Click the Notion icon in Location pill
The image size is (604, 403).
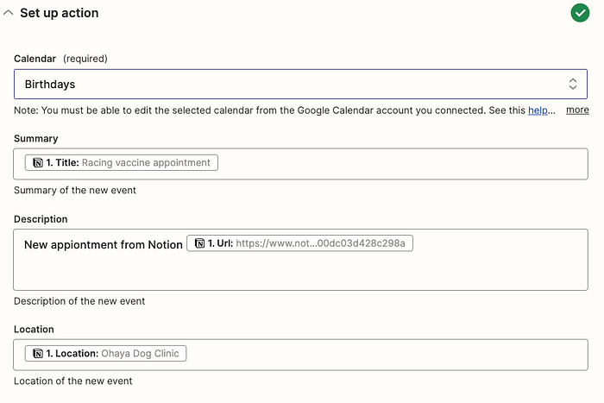(x=38, y=353)
